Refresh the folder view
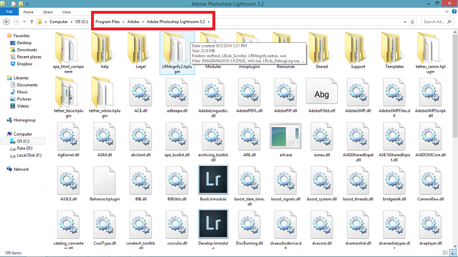 (x=412, y=22)
